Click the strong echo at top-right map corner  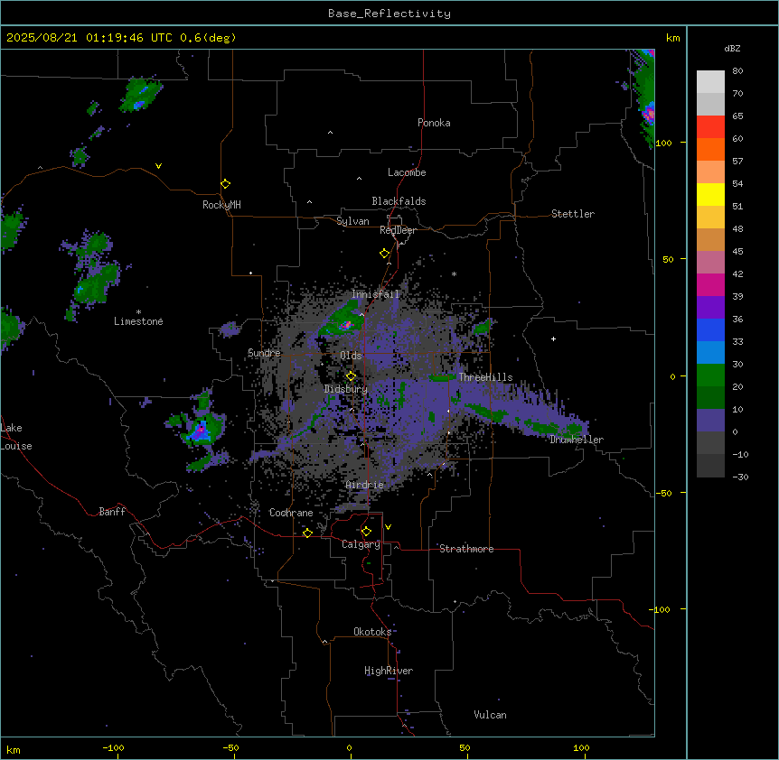pos(649,114)
